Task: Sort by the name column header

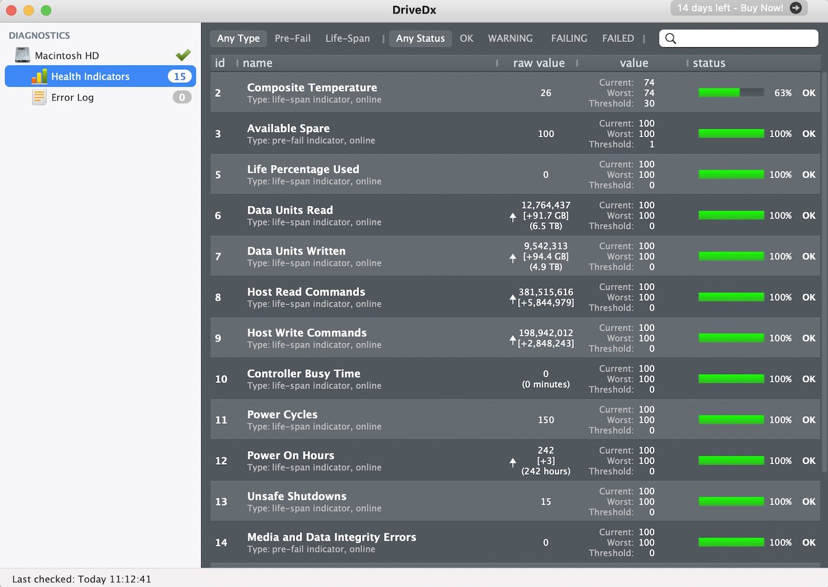Action: [257, 63]
